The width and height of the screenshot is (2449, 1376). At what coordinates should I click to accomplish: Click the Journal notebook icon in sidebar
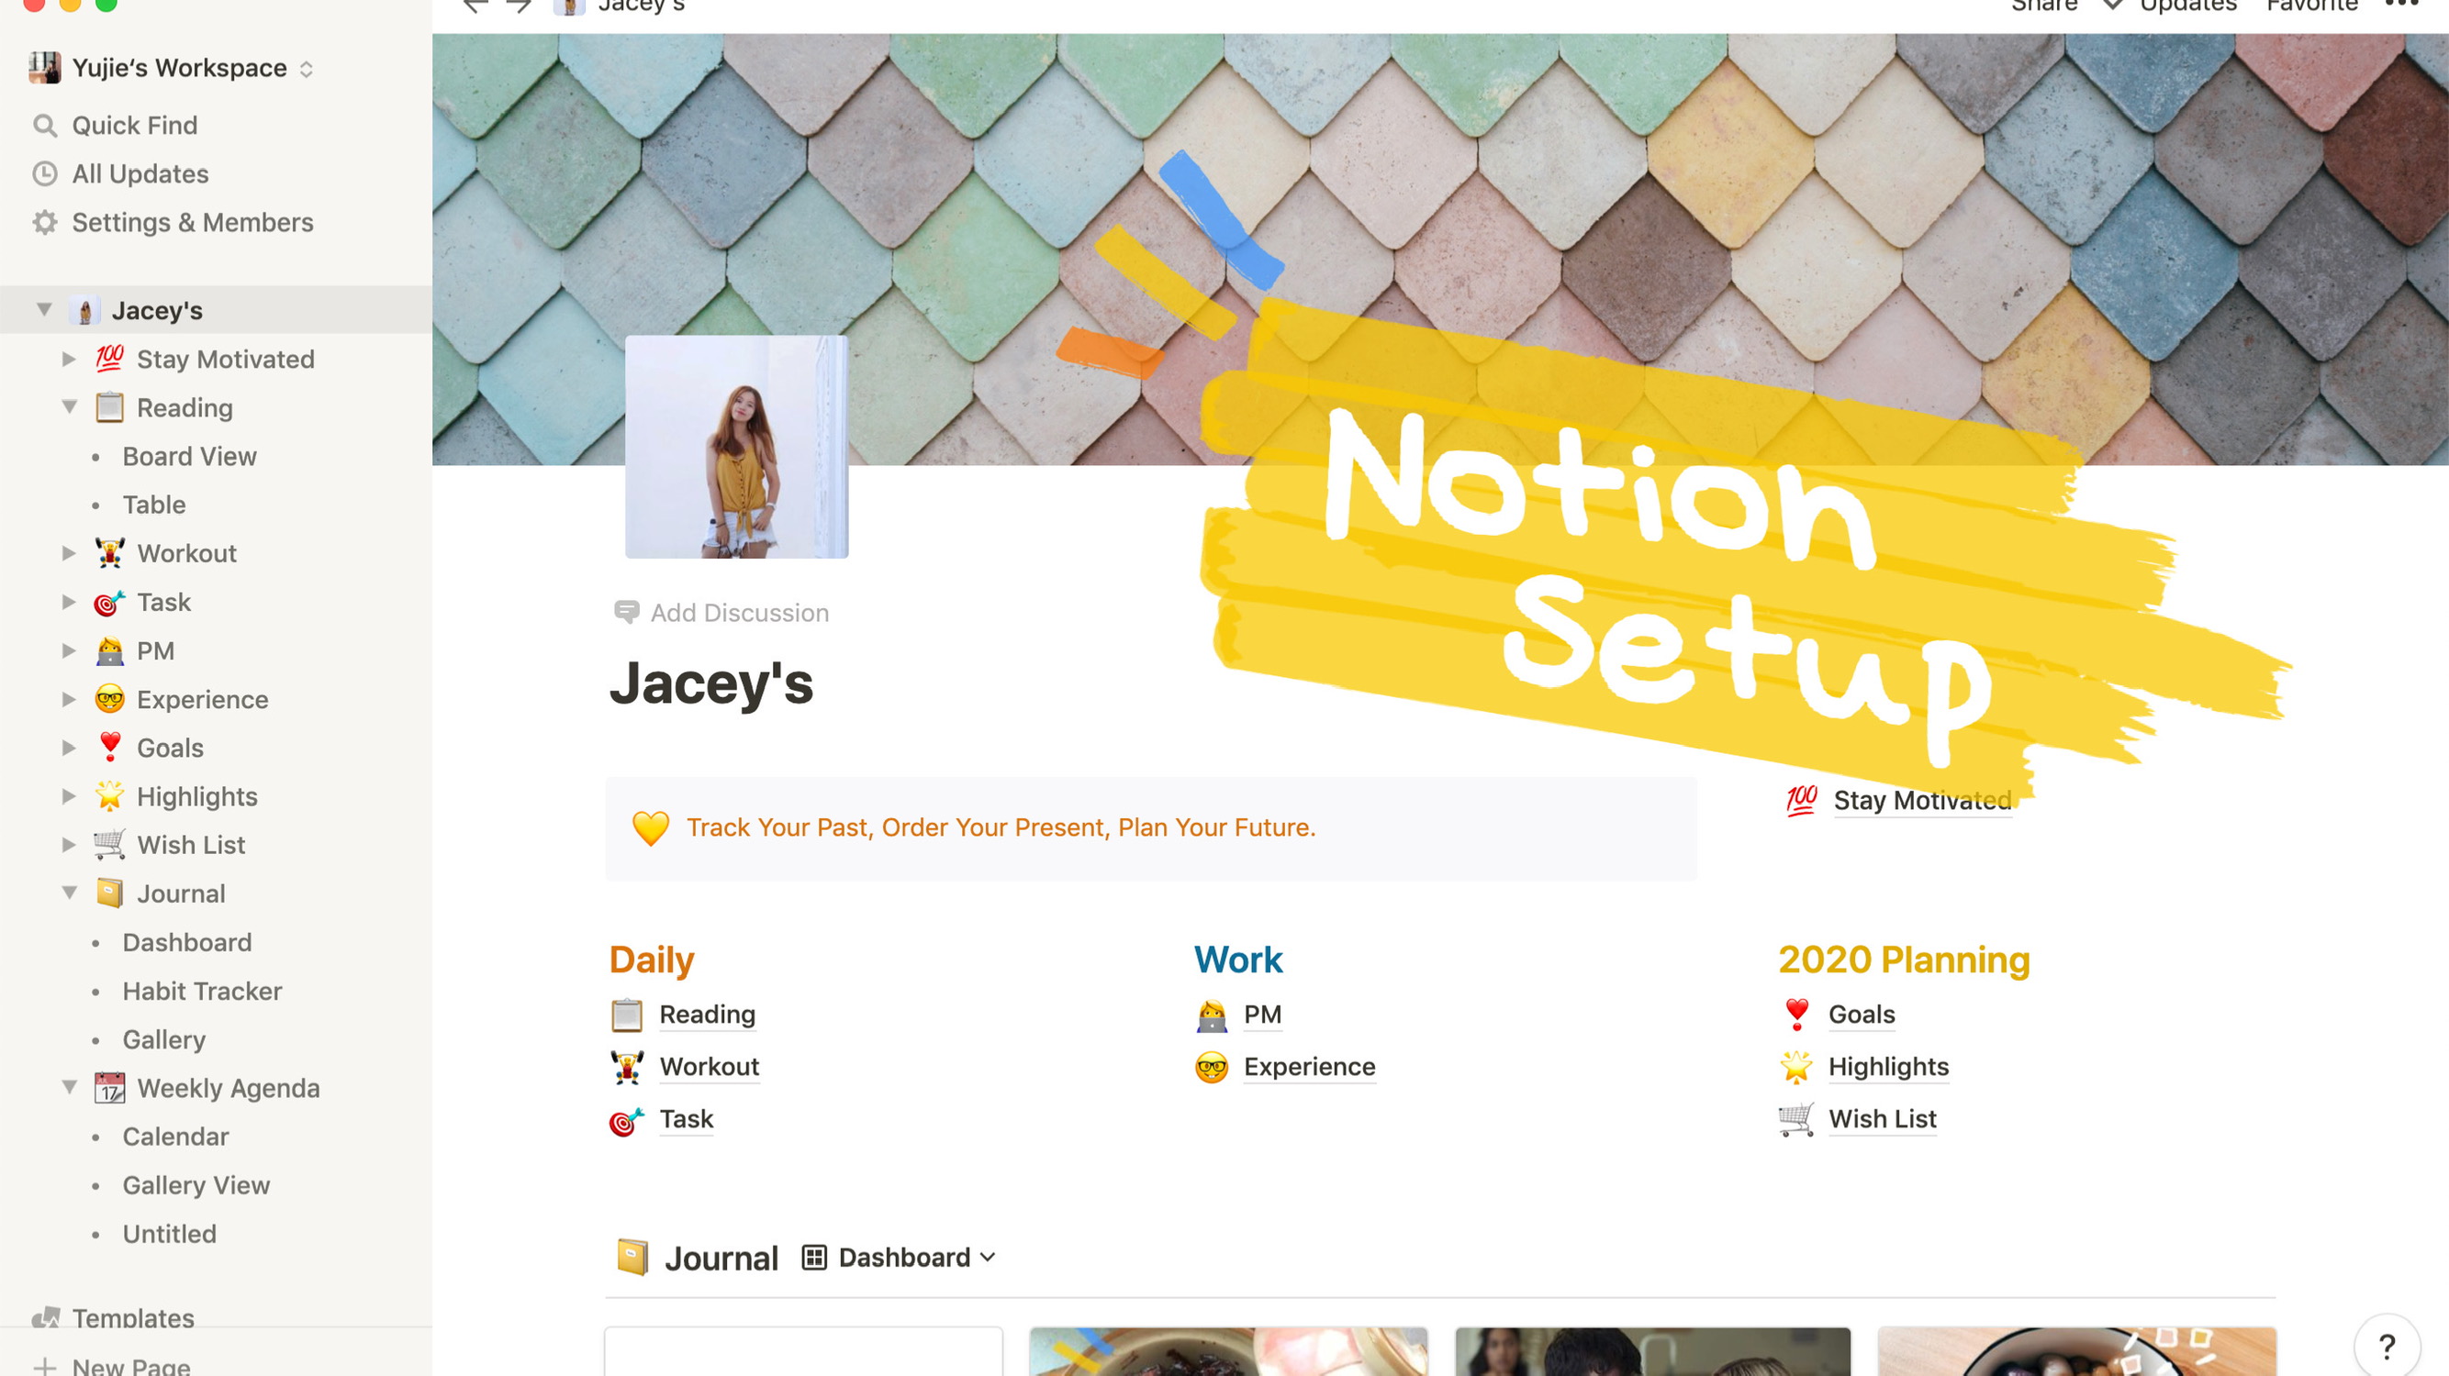[x=109, y=893]
